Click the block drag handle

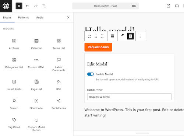[x=96, y=36]
